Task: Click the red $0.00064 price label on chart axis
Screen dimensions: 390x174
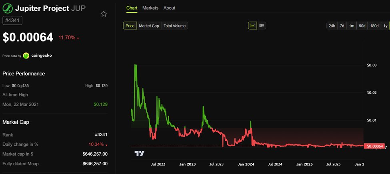Action: coord(374,146)
